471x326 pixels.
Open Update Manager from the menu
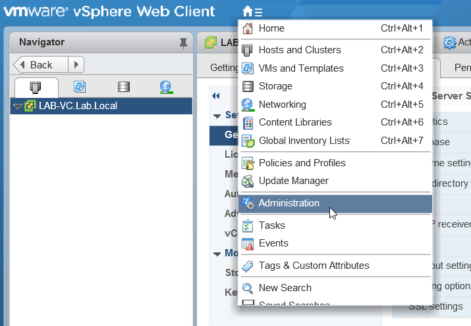click(293, 181)
